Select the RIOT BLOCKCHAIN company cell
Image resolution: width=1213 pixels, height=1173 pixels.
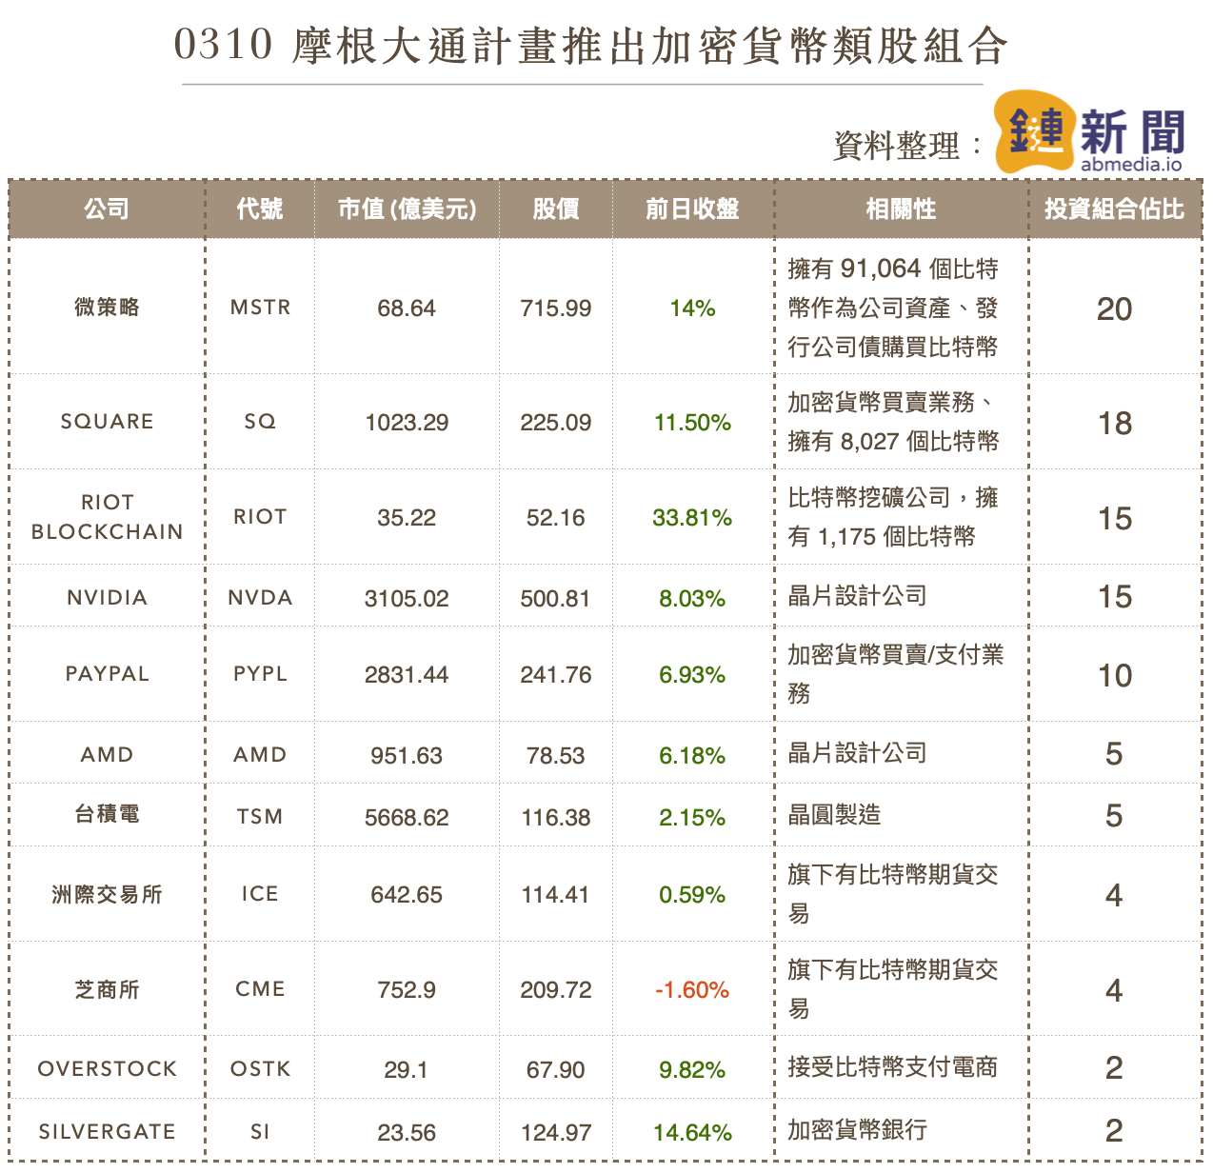point(107,517)
